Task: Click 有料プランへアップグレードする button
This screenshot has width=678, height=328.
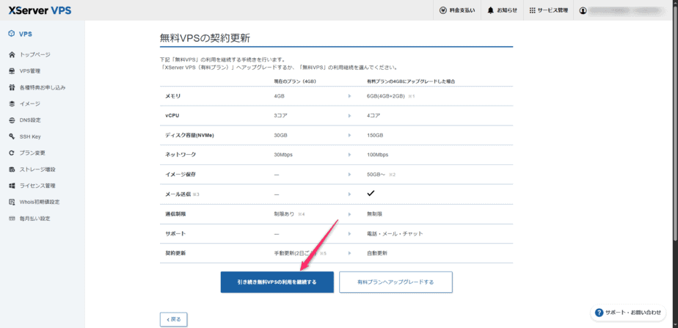Action: coord(395,282)
